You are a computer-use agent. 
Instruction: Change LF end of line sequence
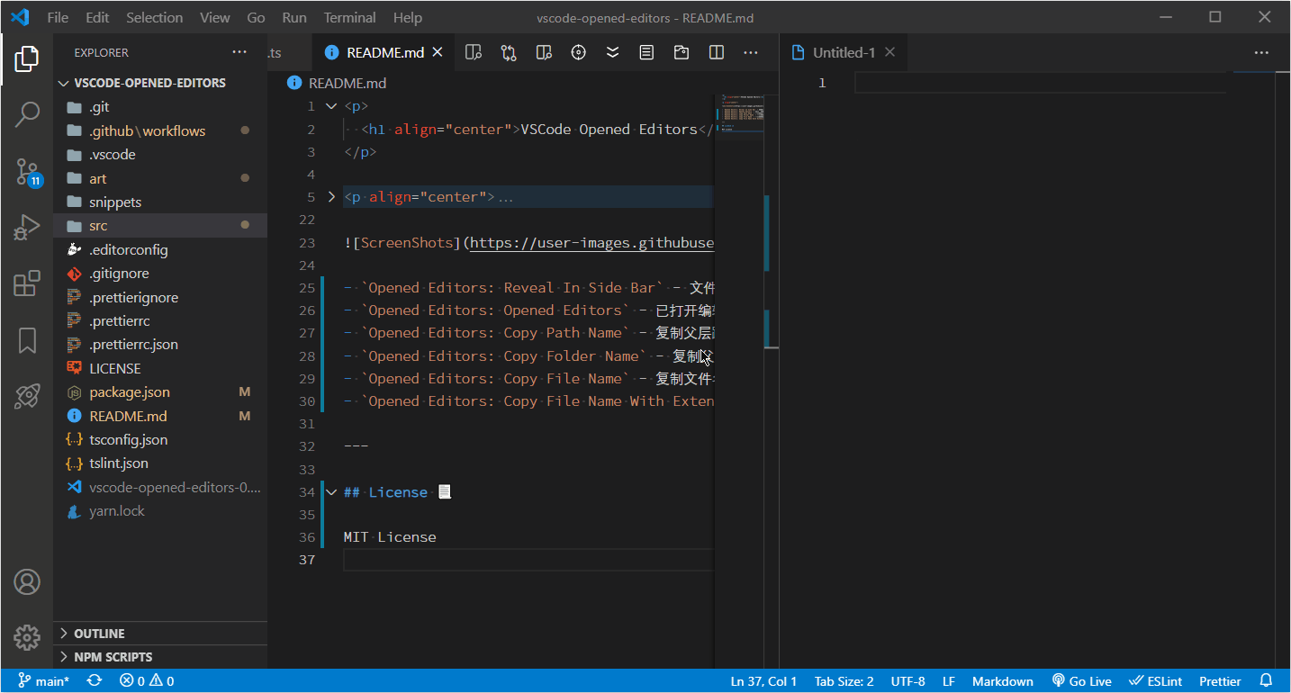(x=949, y=681)
